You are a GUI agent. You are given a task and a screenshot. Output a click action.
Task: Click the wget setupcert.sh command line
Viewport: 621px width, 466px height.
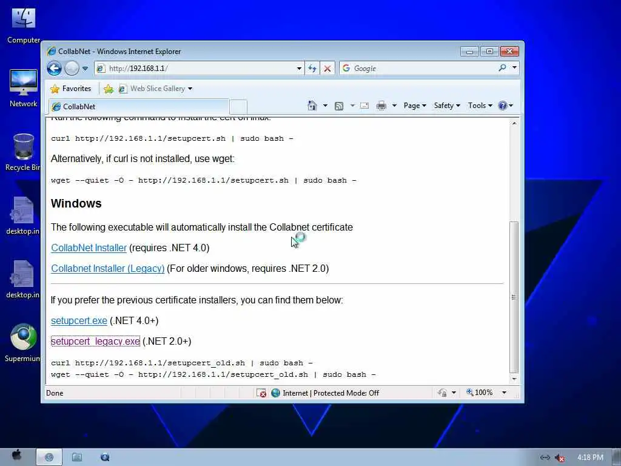[x=204, y=180]
